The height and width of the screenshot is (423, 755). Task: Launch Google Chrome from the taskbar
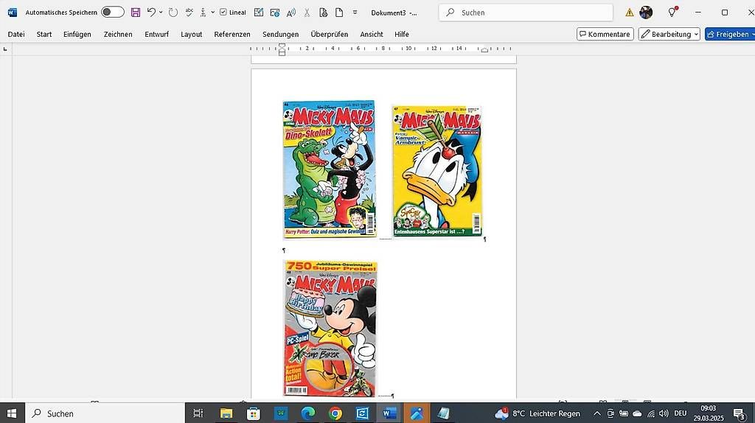tap(335, 413)
